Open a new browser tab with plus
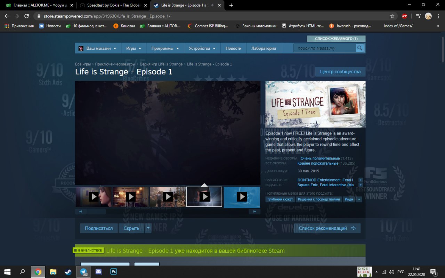Viewport: 445px width, 278px height. point(231,5)
